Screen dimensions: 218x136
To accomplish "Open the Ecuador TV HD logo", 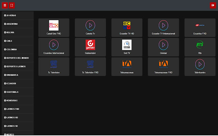I will (127, 25).
